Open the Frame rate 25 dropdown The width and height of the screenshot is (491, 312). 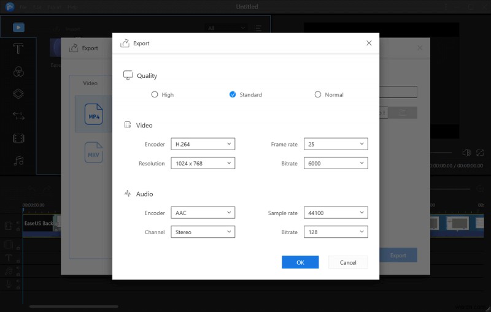point(336,144)
